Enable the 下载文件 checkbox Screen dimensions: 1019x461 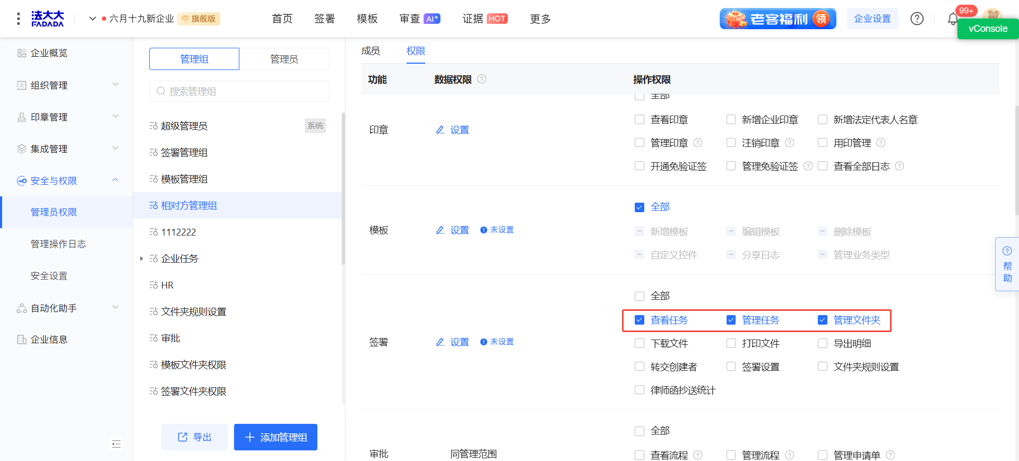(640, 344)
